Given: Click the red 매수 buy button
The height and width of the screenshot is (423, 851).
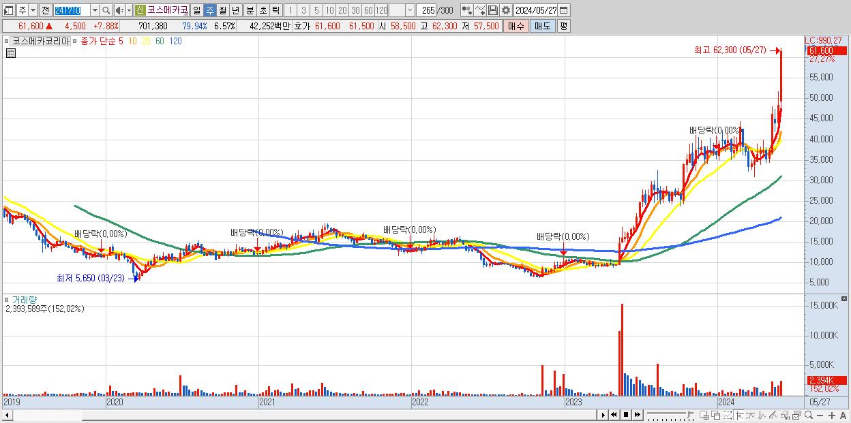Looking at the screenshot, I should point(516,26).
